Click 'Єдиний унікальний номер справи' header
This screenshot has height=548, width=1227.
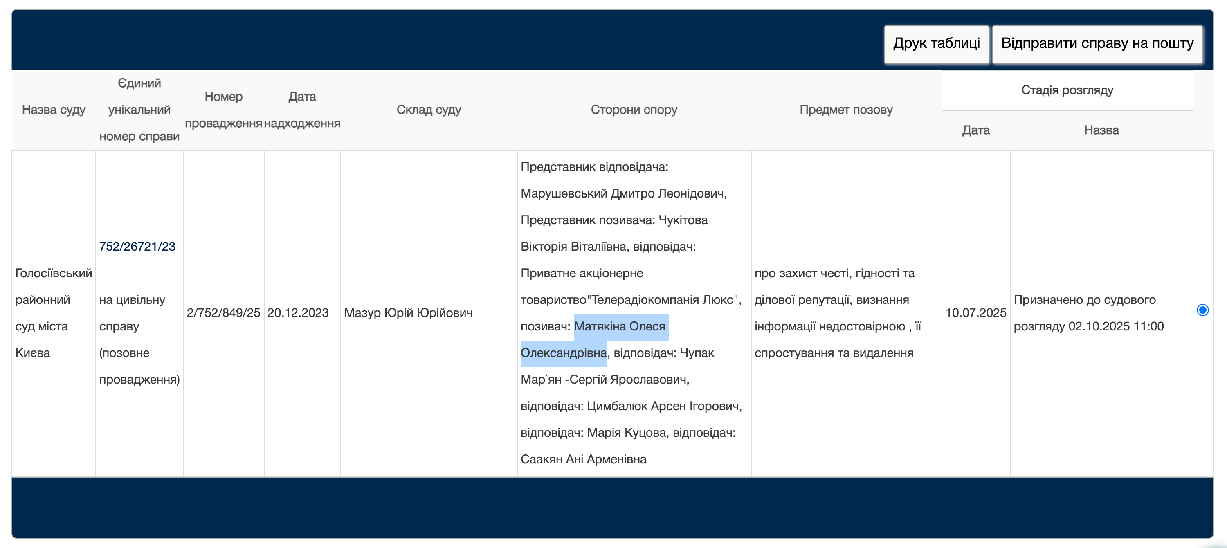139,110
